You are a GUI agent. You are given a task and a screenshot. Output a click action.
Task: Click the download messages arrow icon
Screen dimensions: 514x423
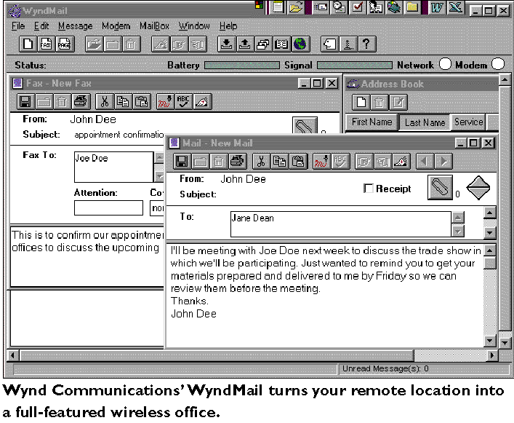(x=226, y=44)
